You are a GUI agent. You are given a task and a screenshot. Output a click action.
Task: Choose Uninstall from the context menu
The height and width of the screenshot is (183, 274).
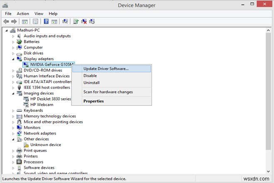(91, 83)
